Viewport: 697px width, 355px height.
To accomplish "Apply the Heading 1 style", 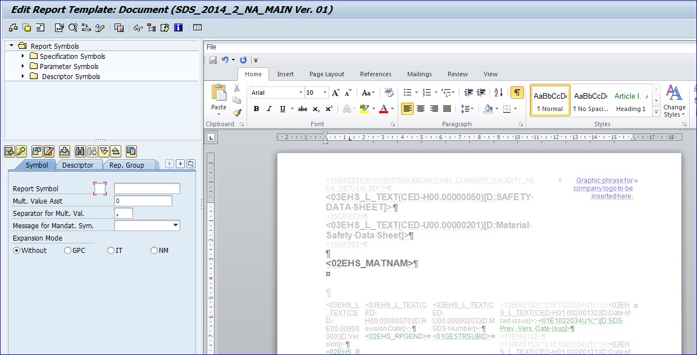I will coord(631,100).
